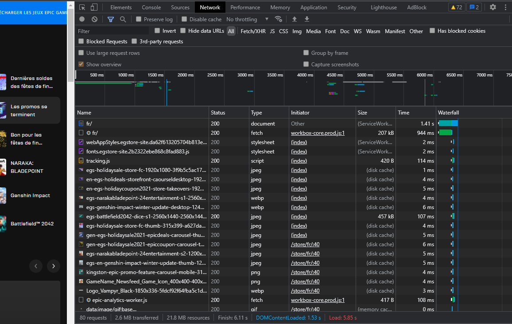Toggle the filter funnel icon
Screen dimensions: 512x324
[x=111, y=19]
